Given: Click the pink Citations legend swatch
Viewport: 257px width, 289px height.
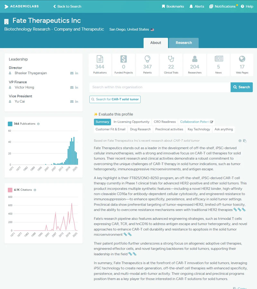Looking at the screenshot, I should click(x=10, y=190).
